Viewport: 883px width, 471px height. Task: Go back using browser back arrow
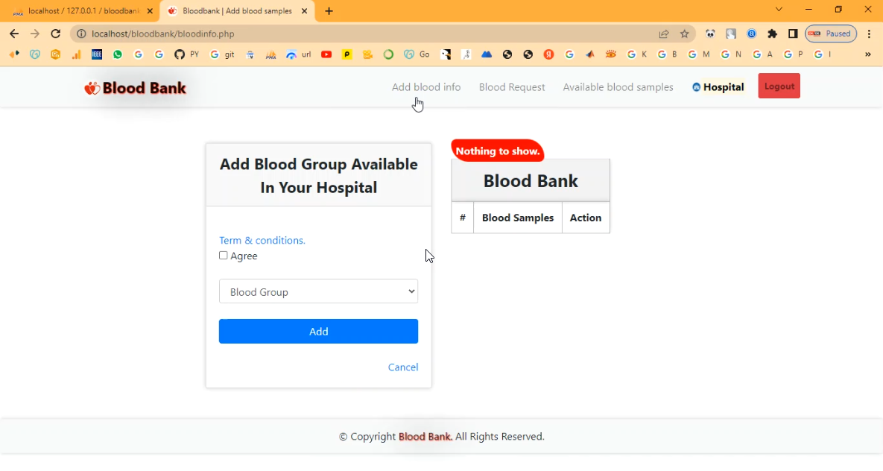click(14, 34)
